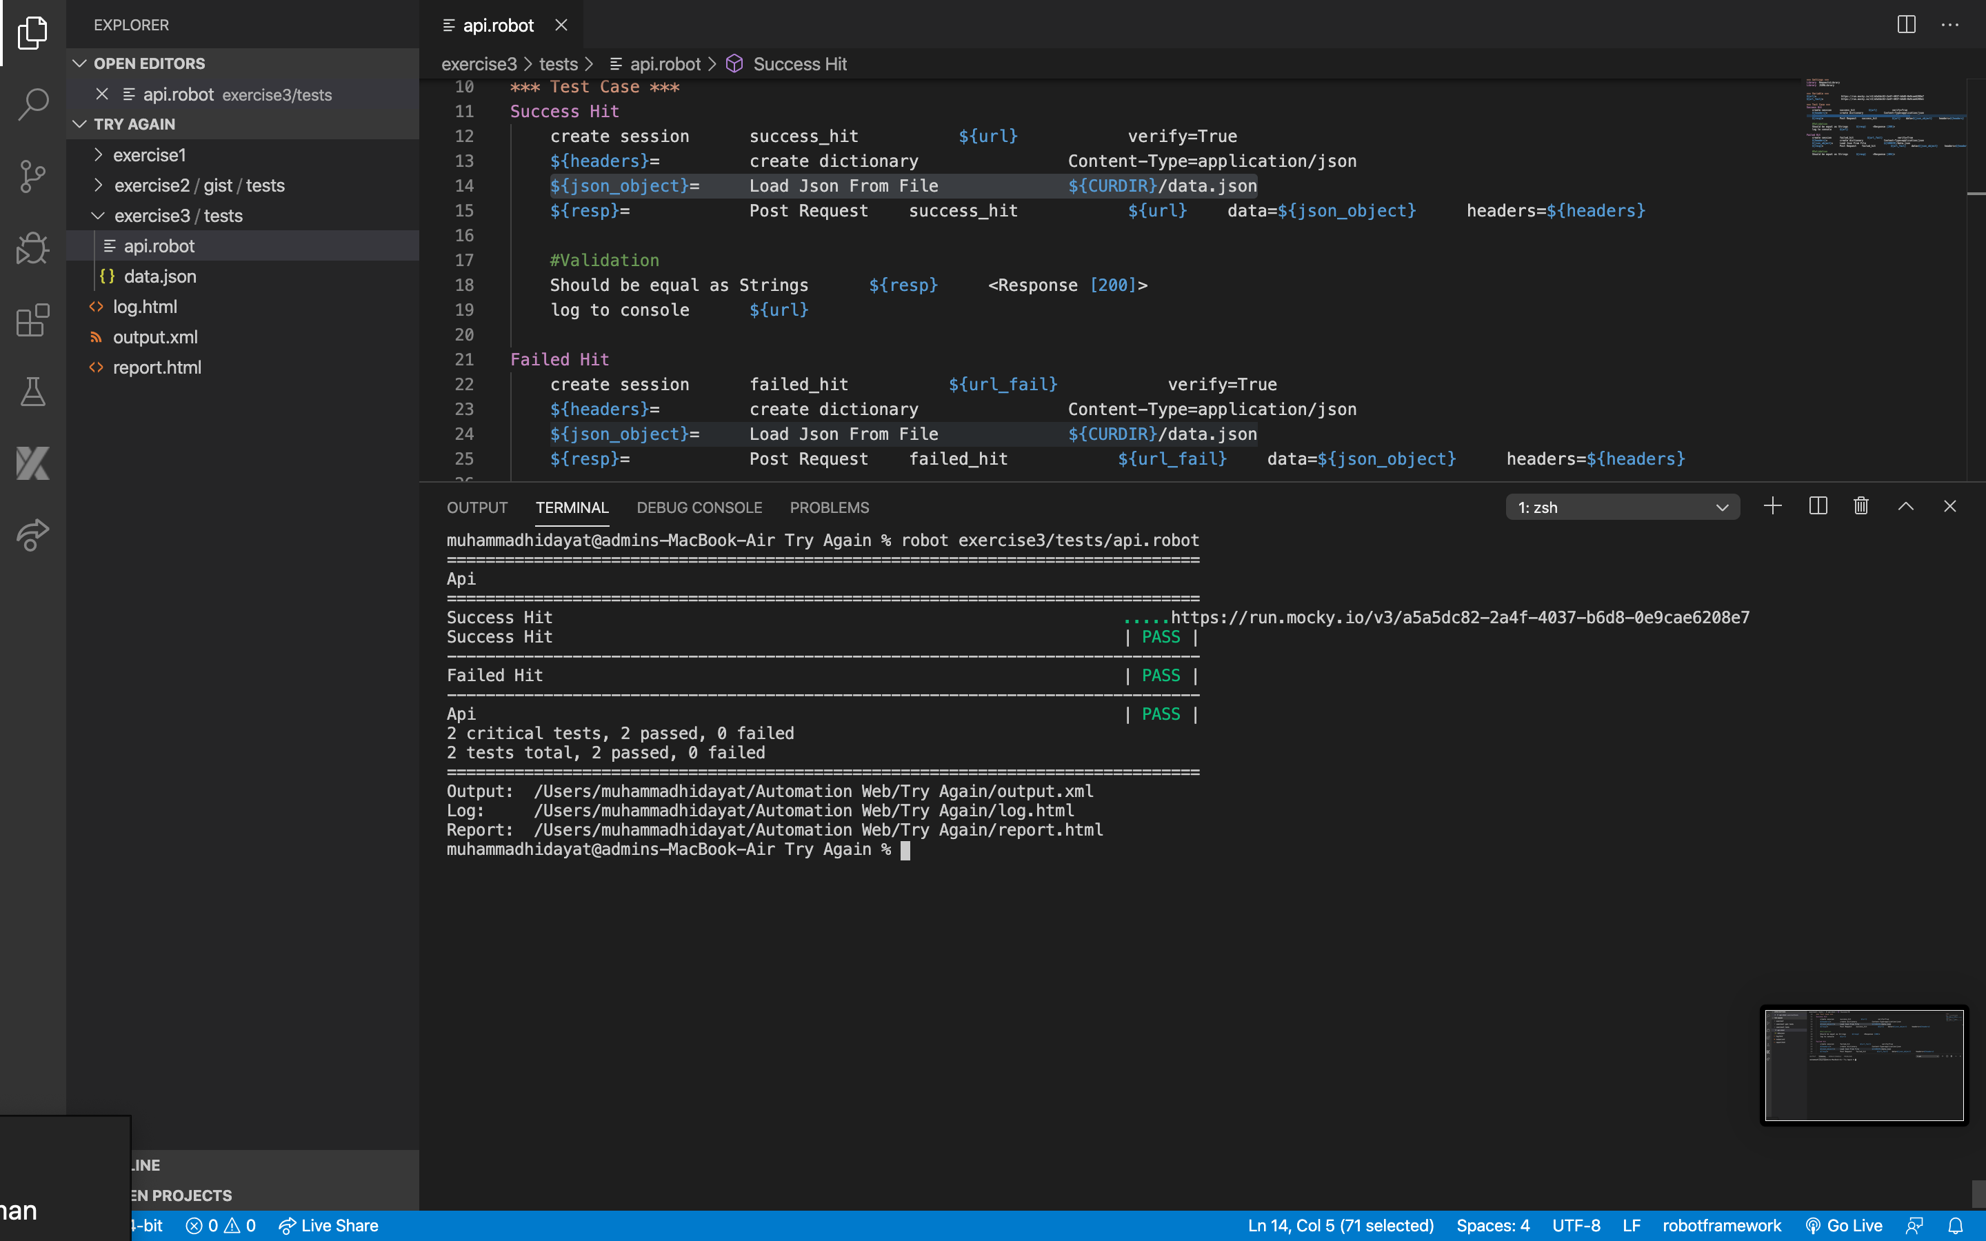Open the Explorer view in activity bar

point(33,32)
